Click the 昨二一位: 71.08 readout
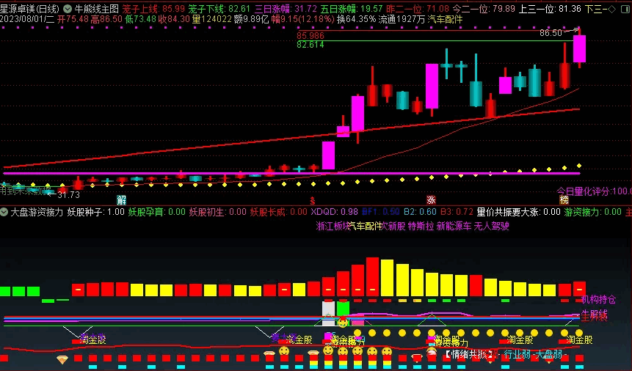 (418, 9)
